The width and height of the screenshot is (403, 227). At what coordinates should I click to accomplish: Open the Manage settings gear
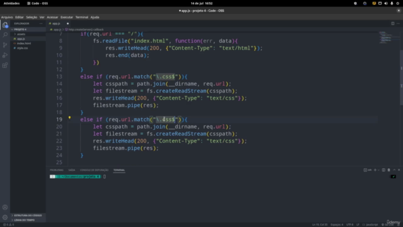pyautogui.click(x=5, y=217)
